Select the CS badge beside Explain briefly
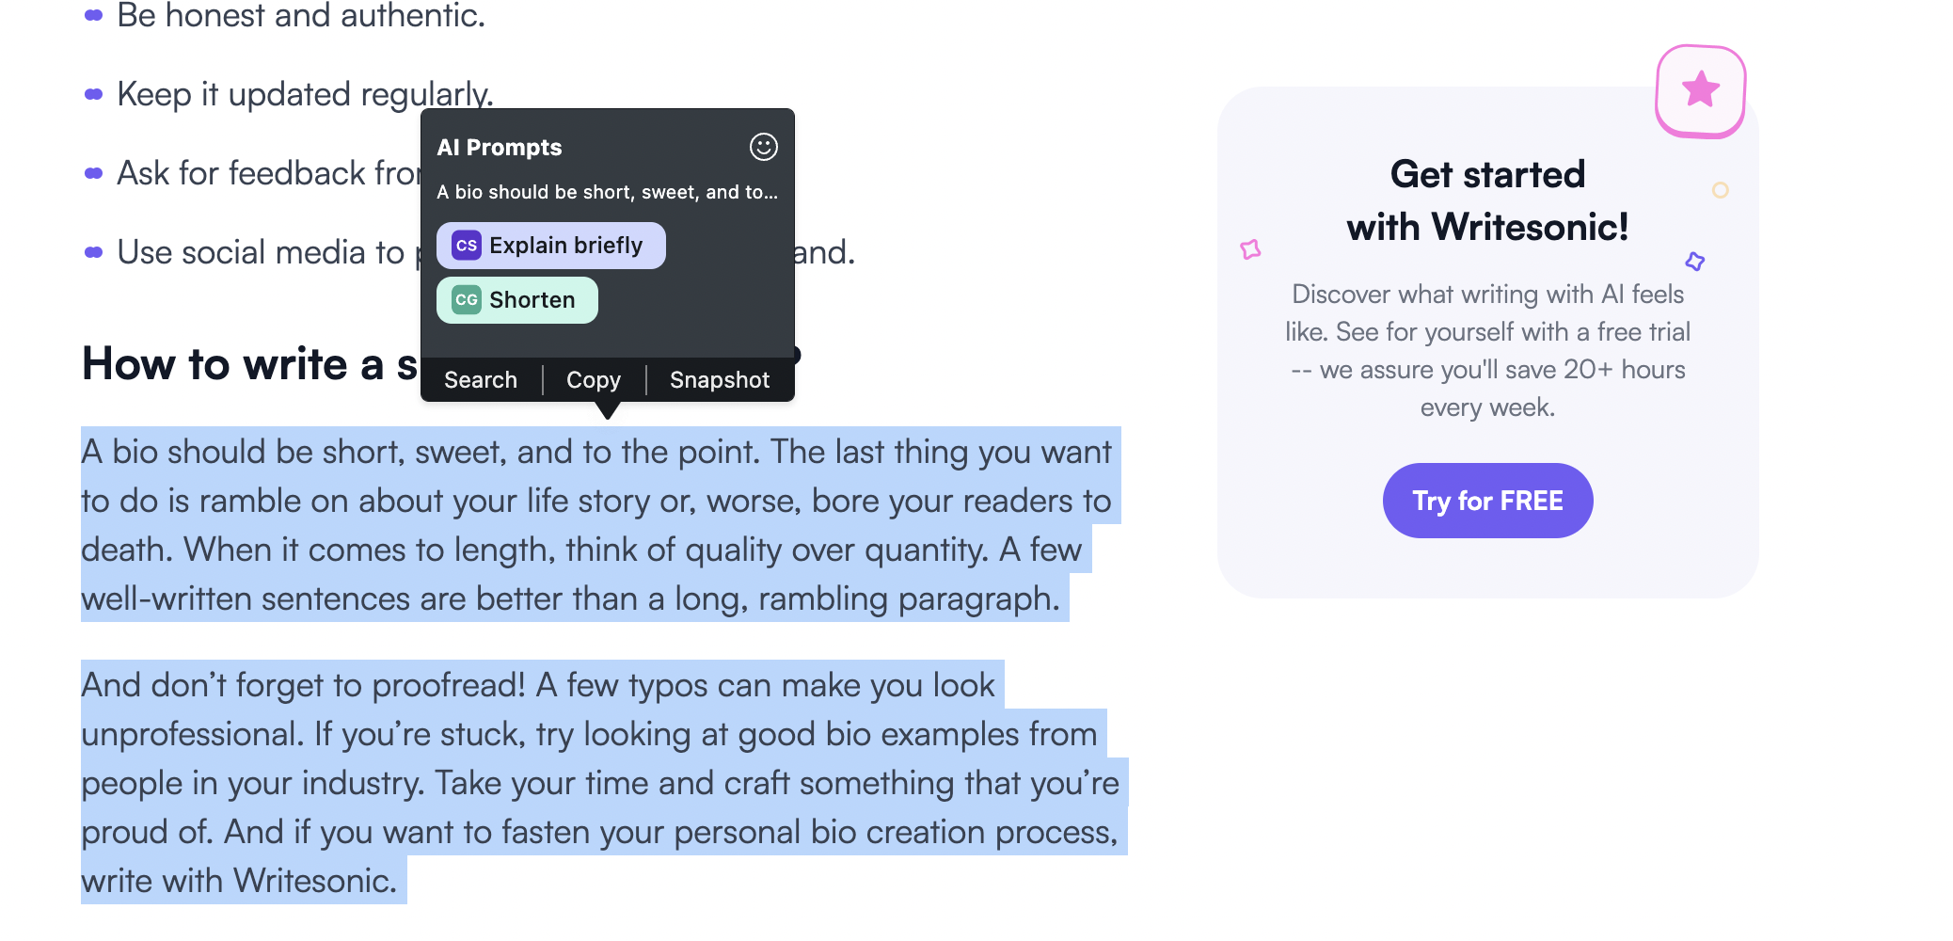1953x941 pixels. click(467, 245)
